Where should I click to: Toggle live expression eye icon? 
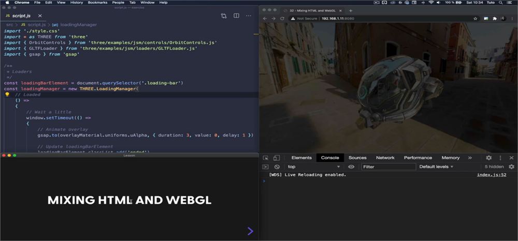click(351, 167)
